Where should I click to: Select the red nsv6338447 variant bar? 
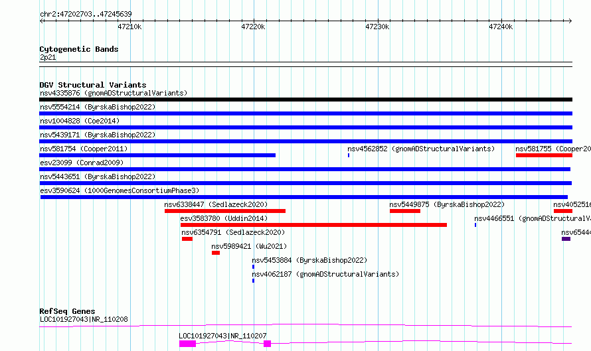[x=225, y=211]
